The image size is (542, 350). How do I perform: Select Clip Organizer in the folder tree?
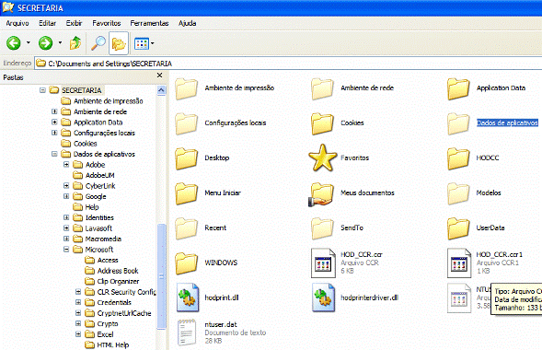click(118, 282)
